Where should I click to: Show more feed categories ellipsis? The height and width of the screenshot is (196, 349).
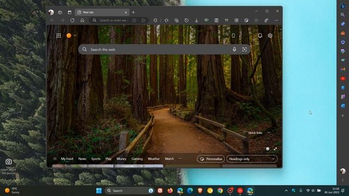point(180,158)
